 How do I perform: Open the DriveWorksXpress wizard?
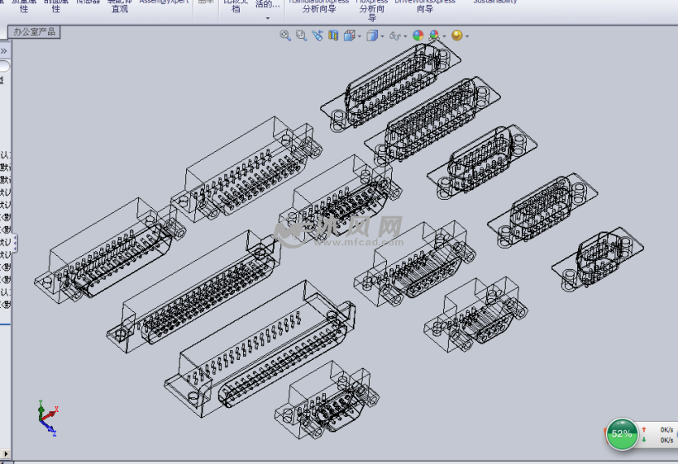[424, 5]
